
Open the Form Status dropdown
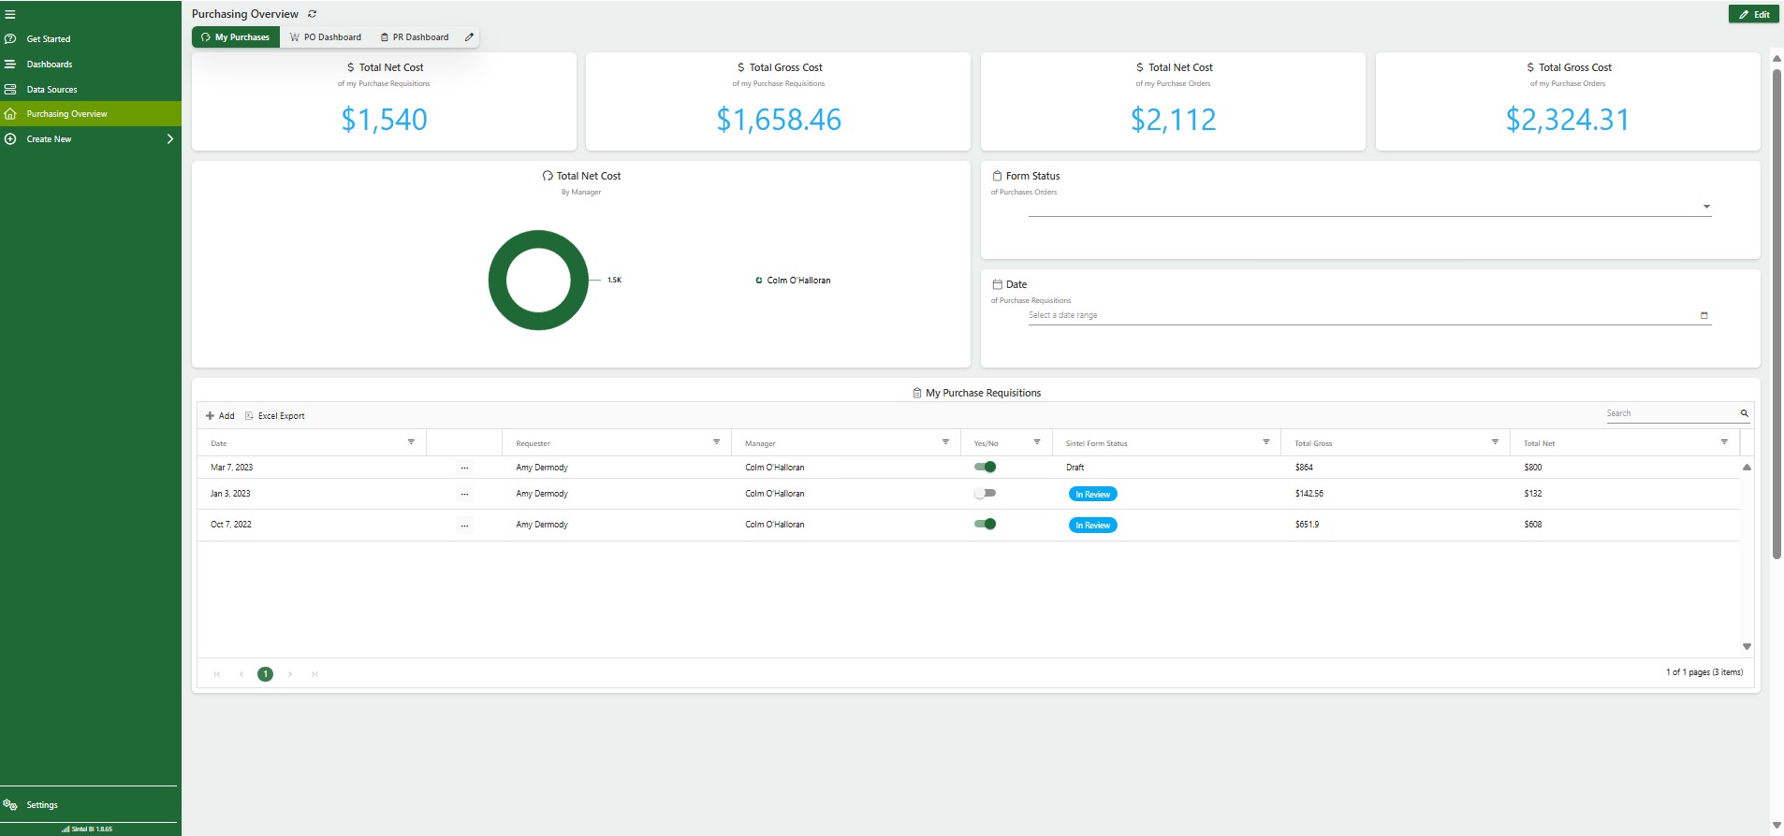pyautogui.click(x=1705, y=207)
